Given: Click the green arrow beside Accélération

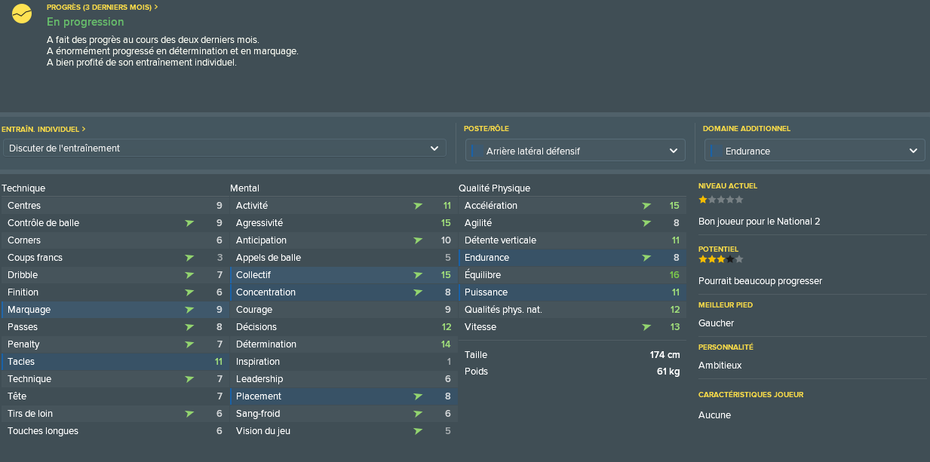Looking at the screenshot, I should [x=646, y=206].
